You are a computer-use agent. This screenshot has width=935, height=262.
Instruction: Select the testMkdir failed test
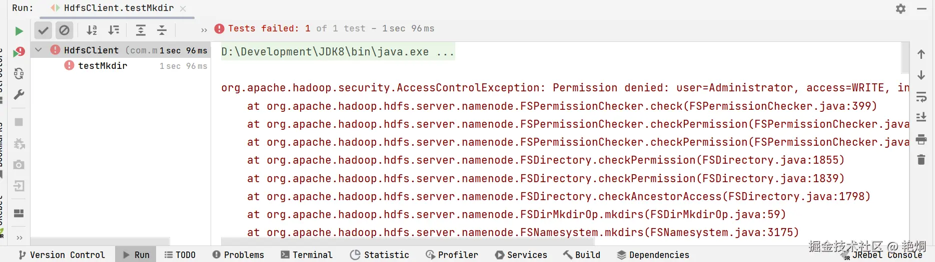(103, 66)
